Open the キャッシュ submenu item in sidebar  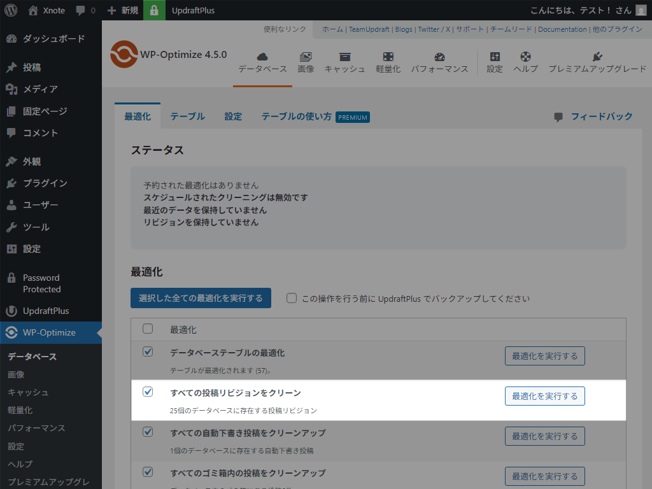pyautogui.click(x=28, y=392)
